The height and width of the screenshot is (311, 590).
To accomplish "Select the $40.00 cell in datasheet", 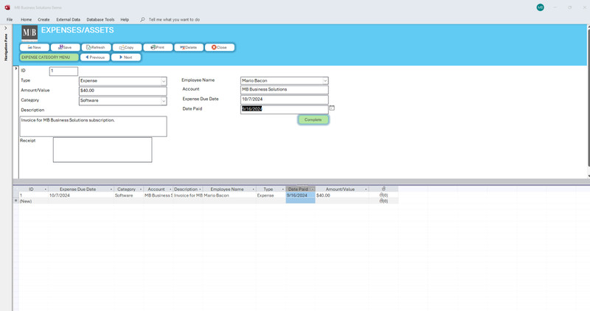I will point(342,195).
